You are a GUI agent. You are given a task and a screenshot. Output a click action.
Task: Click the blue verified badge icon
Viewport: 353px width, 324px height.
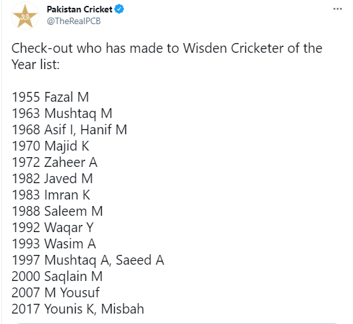tap(119, 9)
